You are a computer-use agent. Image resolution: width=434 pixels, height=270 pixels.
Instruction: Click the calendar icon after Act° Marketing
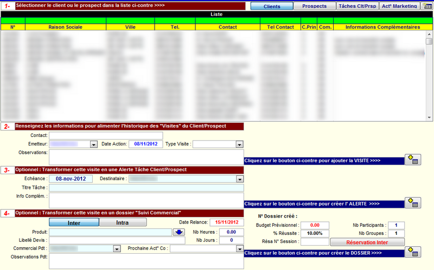[427, 6]
